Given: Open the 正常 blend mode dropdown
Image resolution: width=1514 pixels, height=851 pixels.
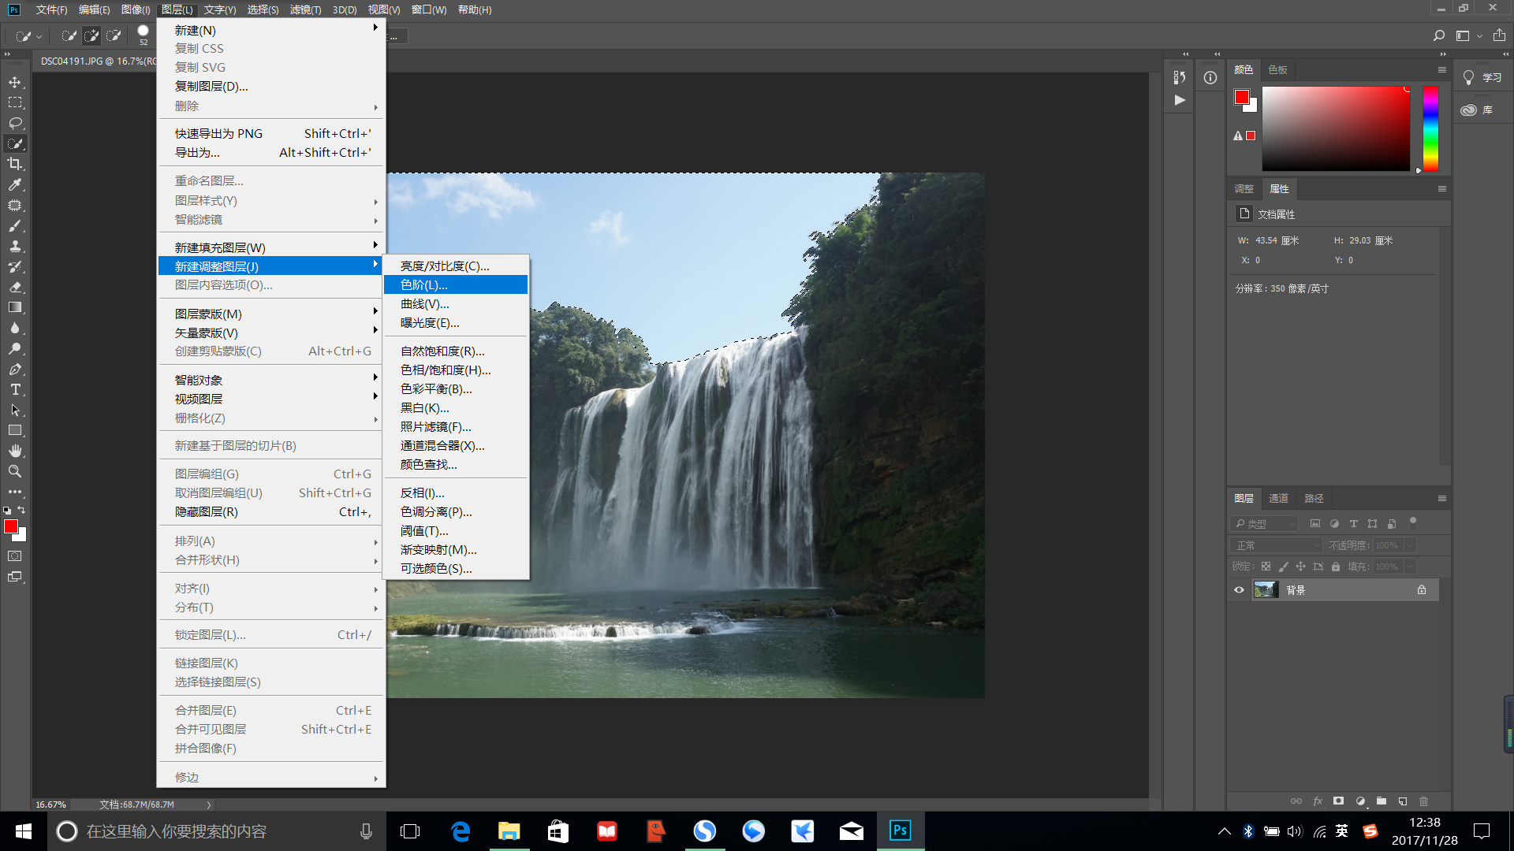Looking at the screenshot, I should click(x=1277, y=545).
